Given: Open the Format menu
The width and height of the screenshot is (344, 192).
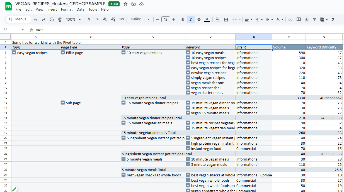Looking at the screenshot, I should click(67, 9).
